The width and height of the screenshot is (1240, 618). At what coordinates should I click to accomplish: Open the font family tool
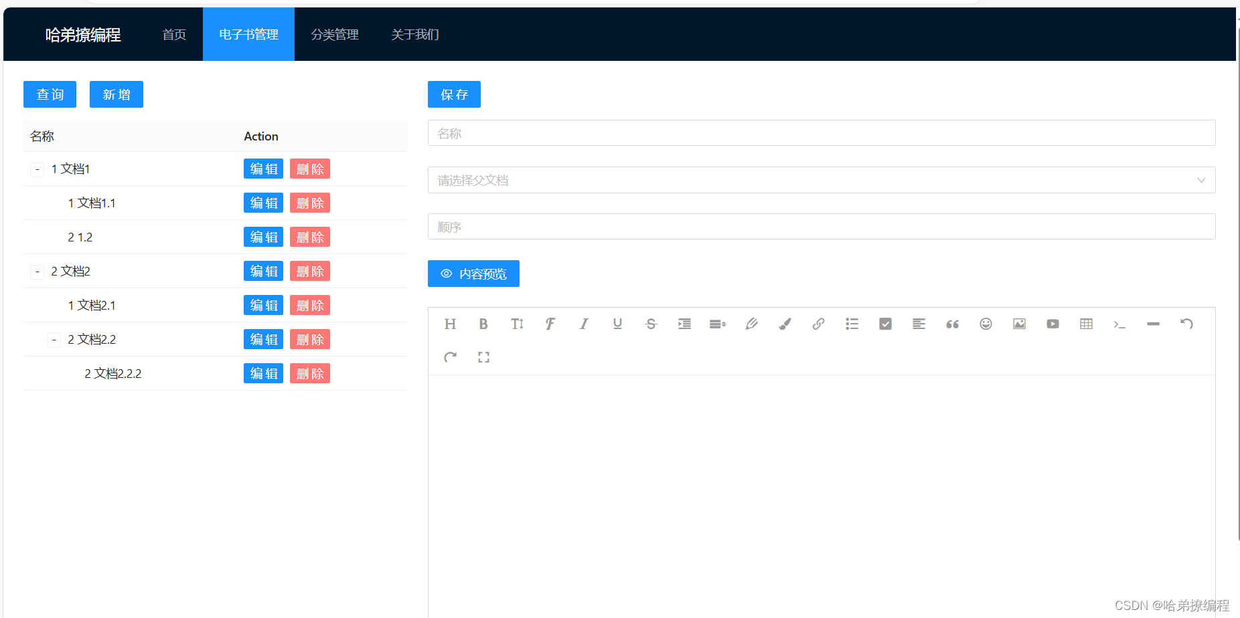[550, 324]
